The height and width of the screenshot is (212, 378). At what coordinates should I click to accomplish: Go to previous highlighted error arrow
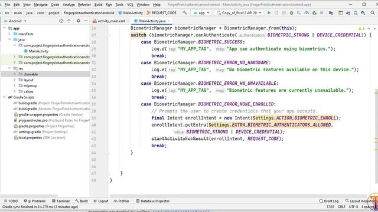click(369, 28)
